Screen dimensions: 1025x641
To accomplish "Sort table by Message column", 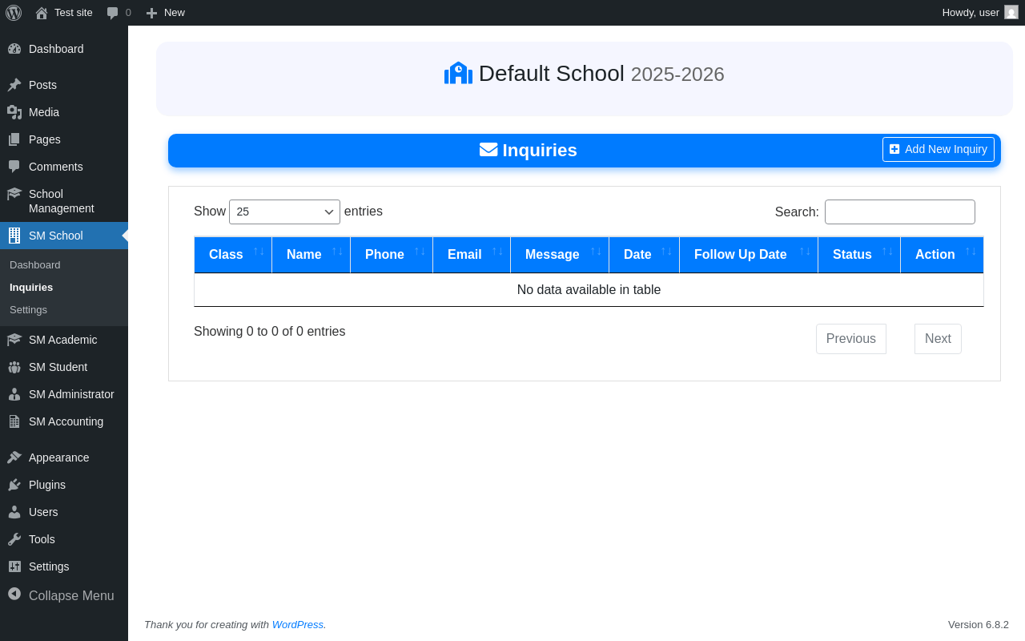I will point(560,255).
